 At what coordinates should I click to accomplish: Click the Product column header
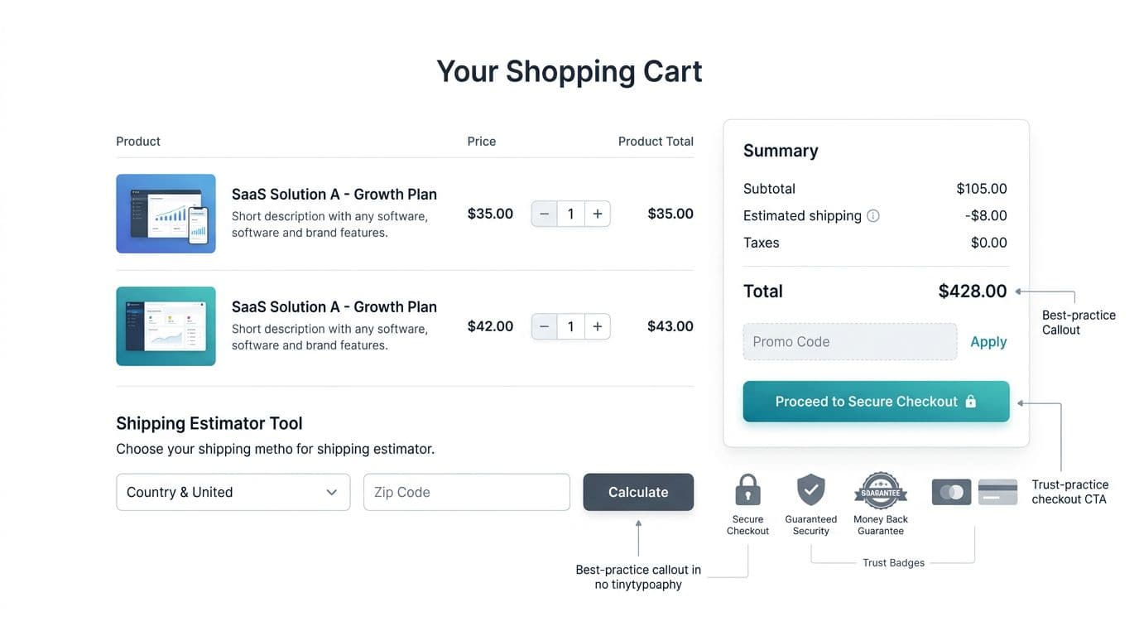point(137,141)
